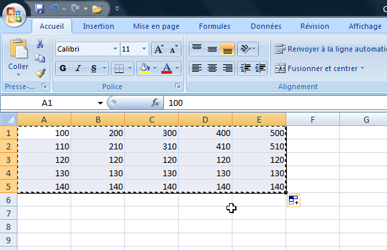Open the Name Box dropdown arrow

100,103
